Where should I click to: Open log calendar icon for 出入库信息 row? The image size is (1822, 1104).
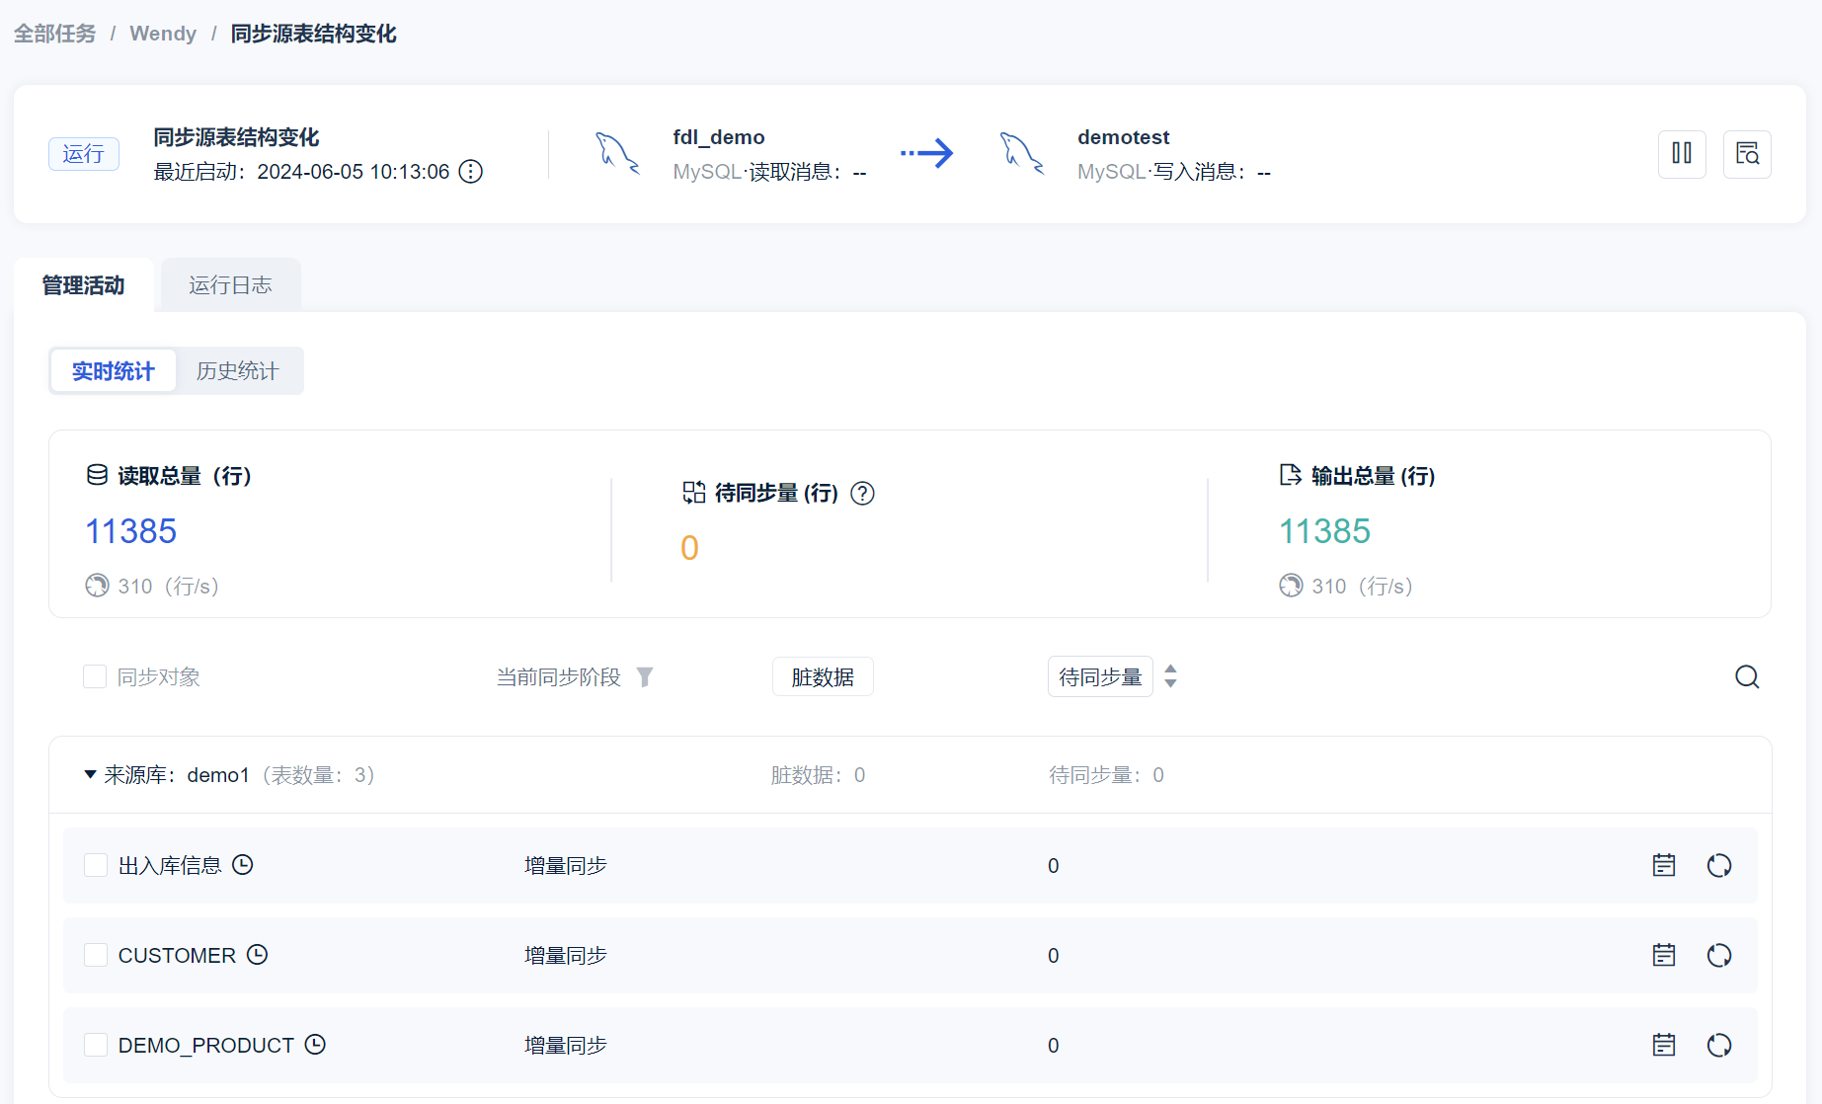(x=1664, y=866)
